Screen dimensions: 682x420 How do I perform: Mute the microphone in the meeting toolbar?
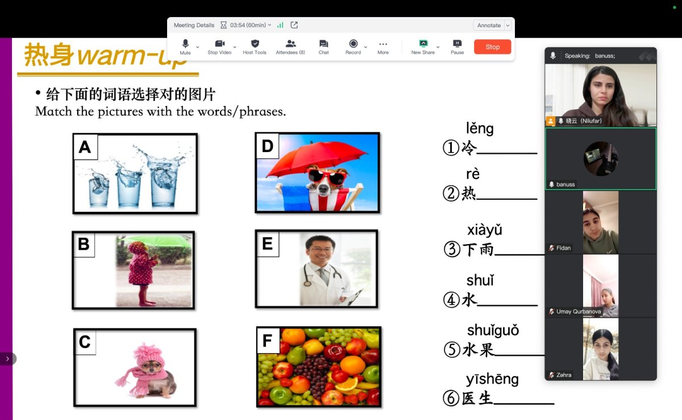(185, 47)
